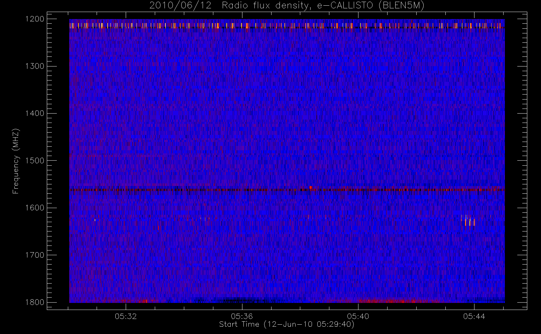Viewport: 541px width, 334px height.
Task: Select the 1700 frequency tick label
Action: (35, 255)
